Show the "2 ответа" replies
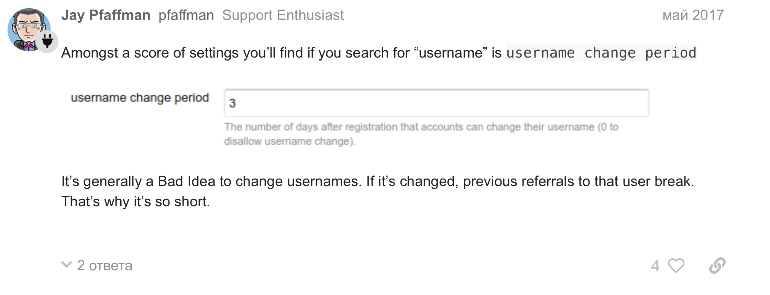 (104, 266)
